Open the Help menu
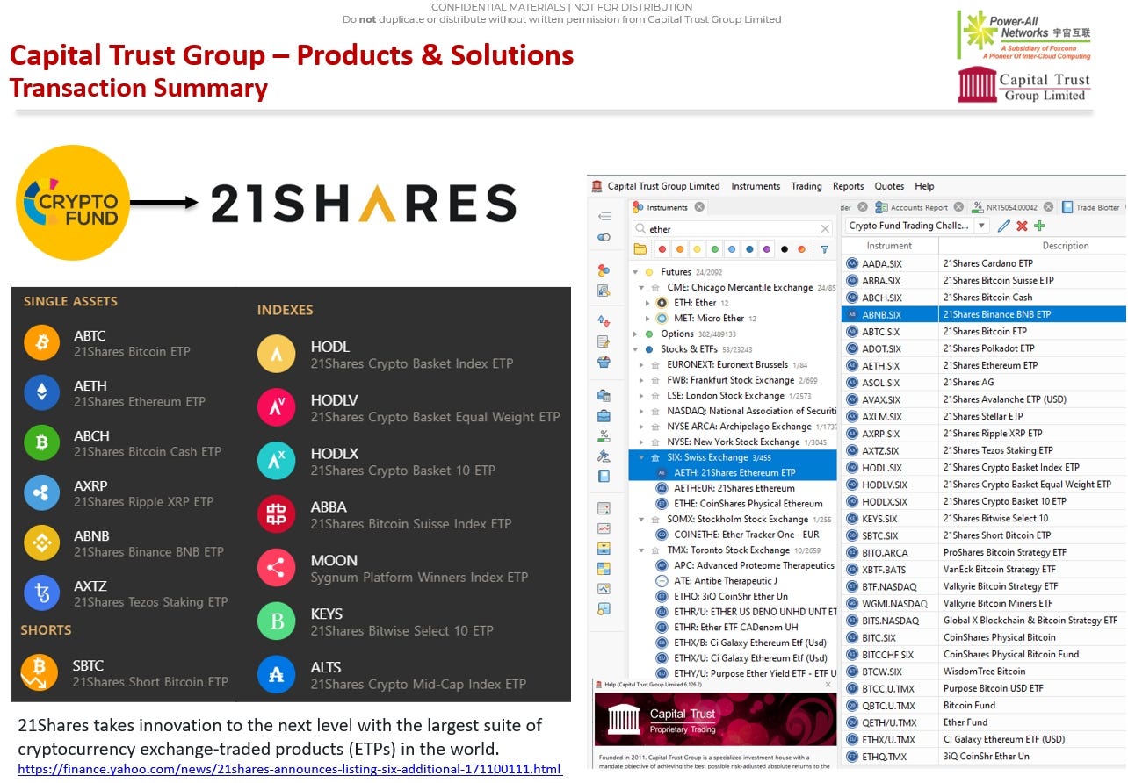The height and width of the screenshot is (783, 1128). [x=924, y=186]
